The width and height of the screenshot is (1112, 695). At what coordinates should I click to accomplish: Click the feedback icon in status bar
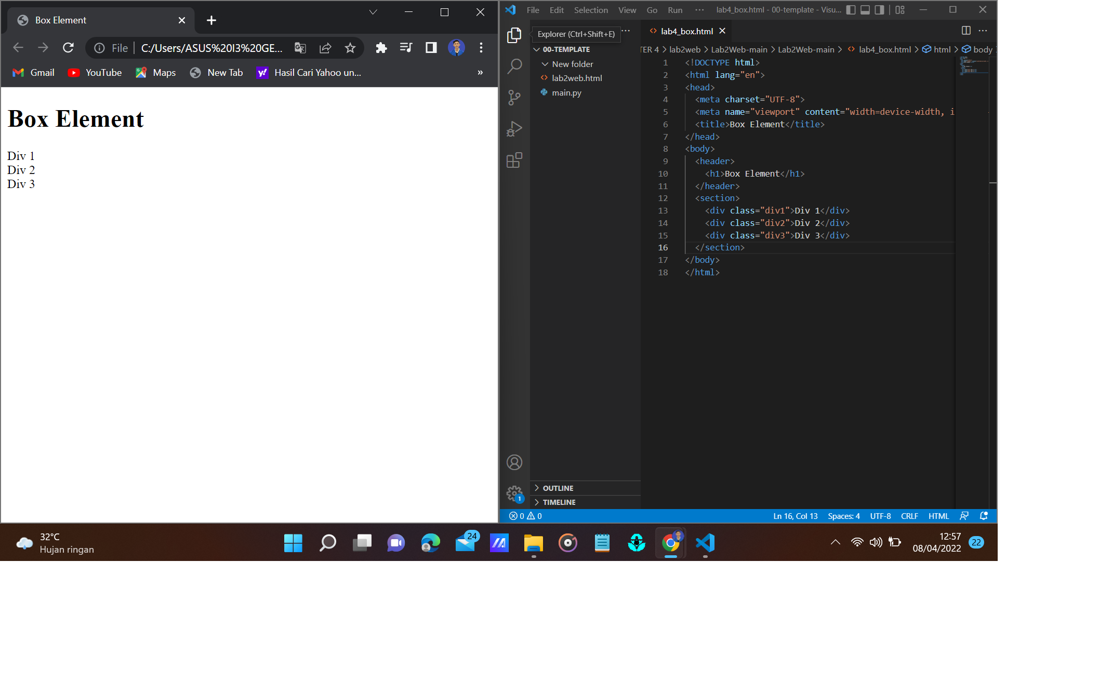[964, 516]
